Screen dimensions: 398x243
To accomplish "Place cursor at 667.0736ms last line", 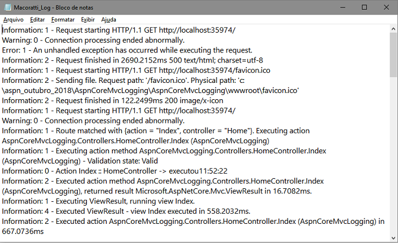I will point(23,231).
